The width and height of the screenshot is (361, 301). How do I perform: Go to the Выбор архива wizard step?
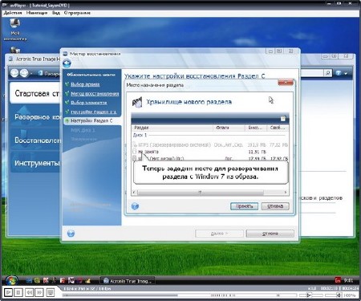(x=85, y=84)
